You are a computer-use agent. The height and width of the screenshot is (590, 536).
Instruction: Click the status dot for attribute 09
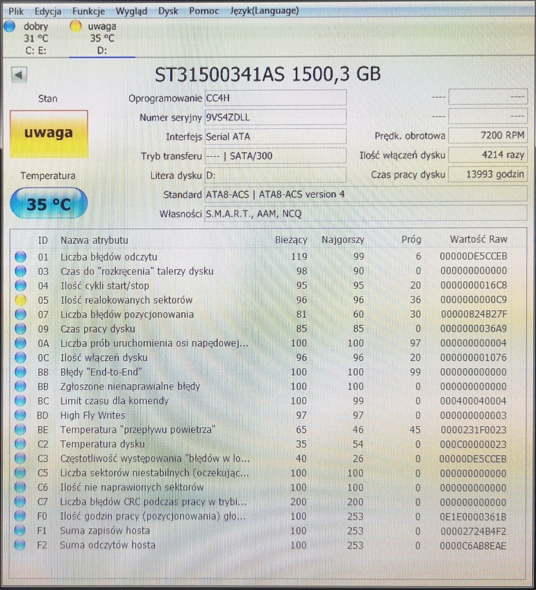[21, 328]
